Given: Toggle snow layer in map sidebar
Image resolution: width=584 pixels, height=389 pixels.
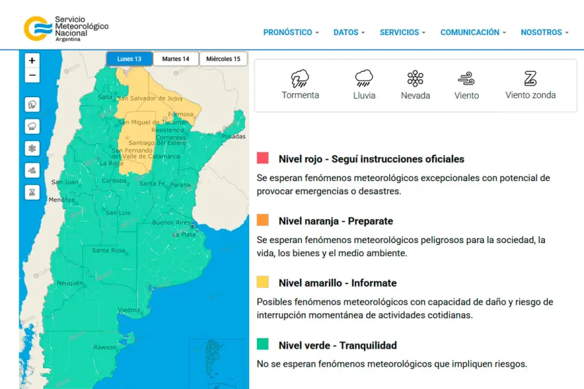Looking at the screenshot, I should [32, 148].
